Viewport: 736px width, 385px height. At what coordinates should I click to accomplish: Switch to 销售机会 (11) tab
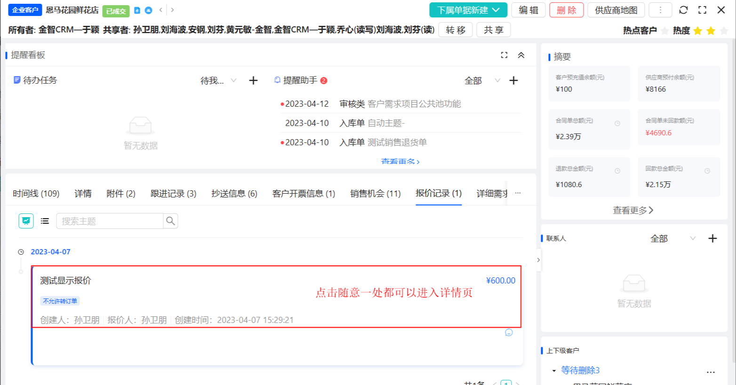pyautogui.click(x=376, y=194)
